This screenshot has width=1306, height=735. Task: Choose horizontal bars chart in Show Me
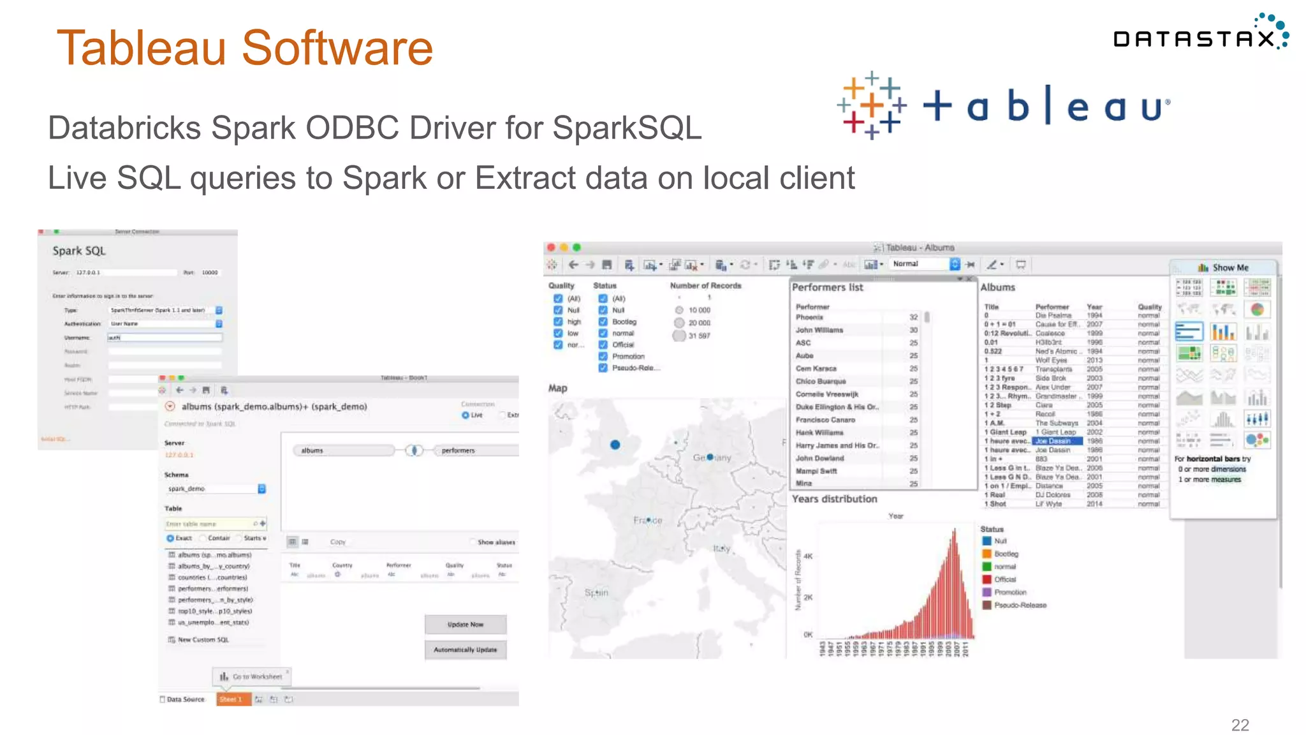pos(1189,332)
